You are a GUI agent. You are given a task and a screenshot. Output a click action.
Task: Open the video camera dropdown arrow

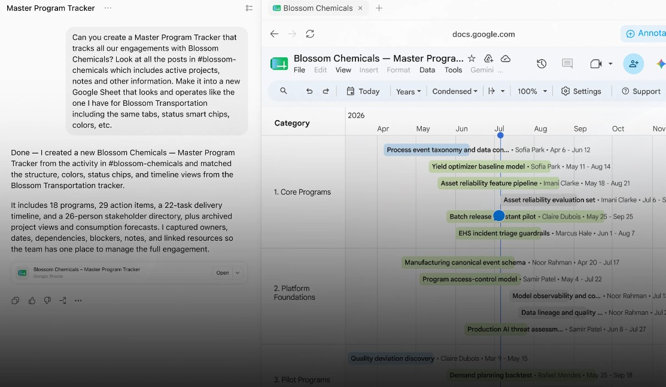tap(610, 63)
